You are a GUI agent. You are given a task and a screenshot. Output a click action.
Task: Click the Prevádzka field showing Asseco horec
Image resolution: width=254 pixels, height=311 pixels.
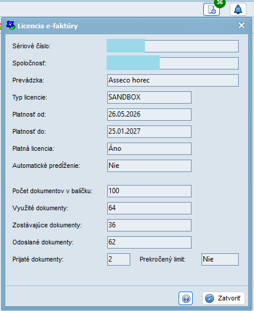[173, 80]
